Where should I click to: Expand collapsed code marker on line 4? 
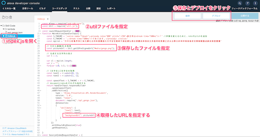(x=77, y=31)
